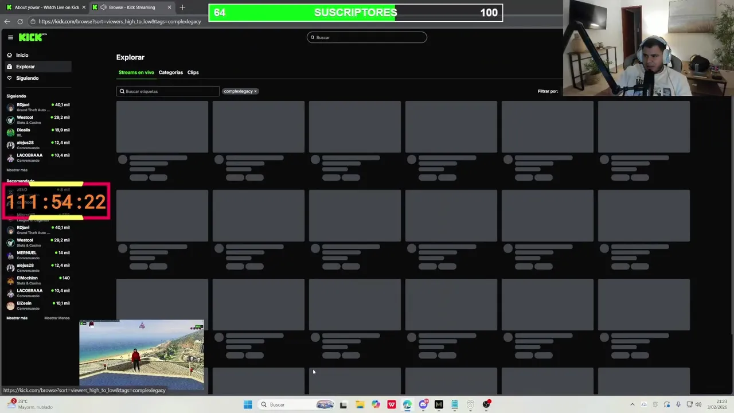The image size is (734, 413).
Task: Switch to the About yowor browser tab
Action: (46, 7)
